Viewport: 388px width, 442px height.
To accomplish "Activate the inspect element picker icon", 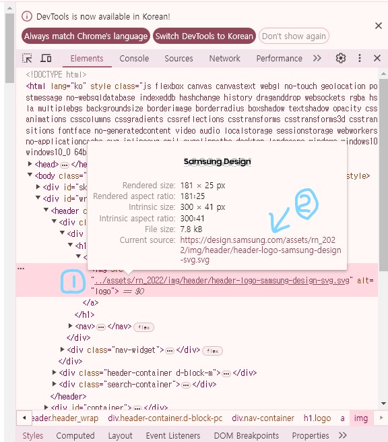I will 28,58.
